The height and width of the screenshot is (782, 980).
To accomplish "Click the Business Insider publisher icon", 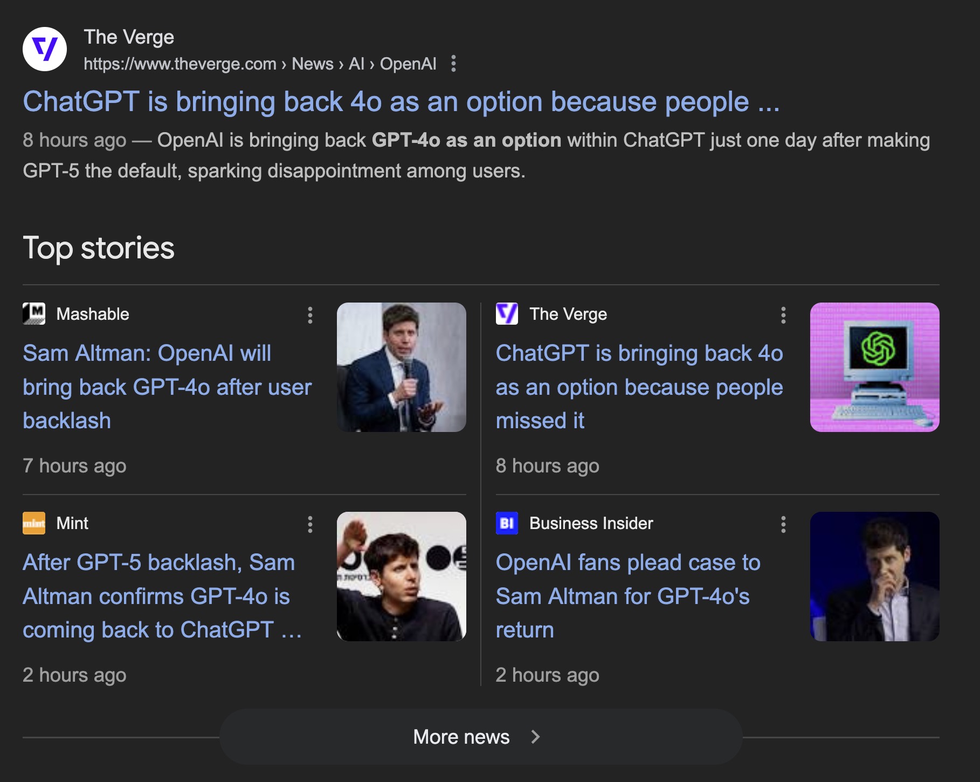I will [507, 523].
